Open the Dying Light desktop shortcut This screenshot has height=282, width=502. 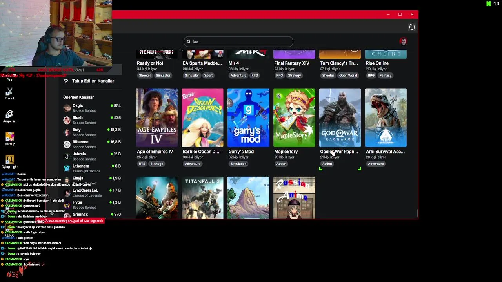pos(10,162)
